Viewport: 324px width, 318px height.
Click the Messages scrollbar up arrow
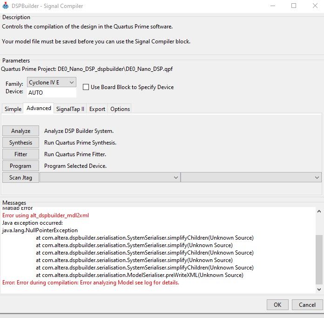point(319,211)
